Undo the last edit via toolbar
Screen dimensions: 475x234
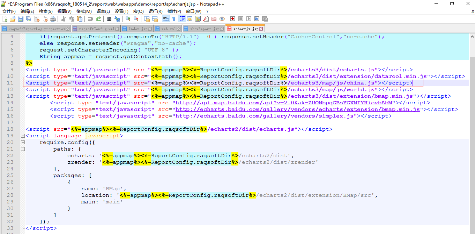(90, 19)
